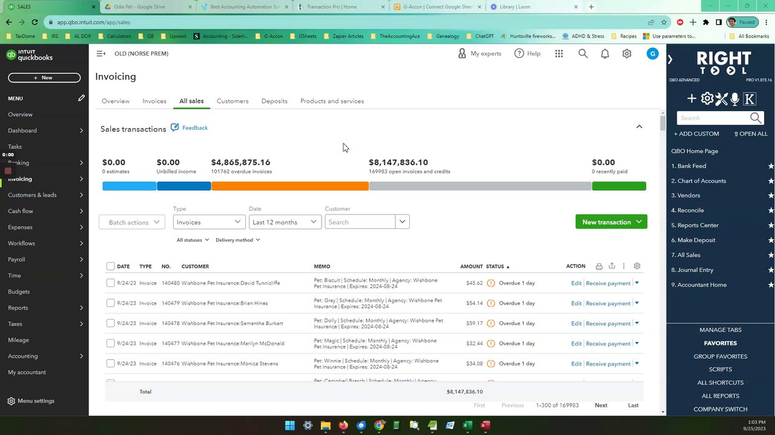Check the box for invoice 140480
This screenshot has height=435, width=775.
(x=110, y=283)
